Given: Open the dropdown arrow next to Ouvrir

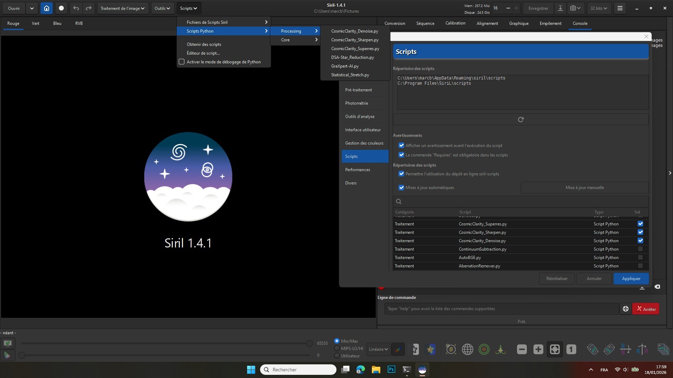Looking at the screenshot, I should [32, 8].
